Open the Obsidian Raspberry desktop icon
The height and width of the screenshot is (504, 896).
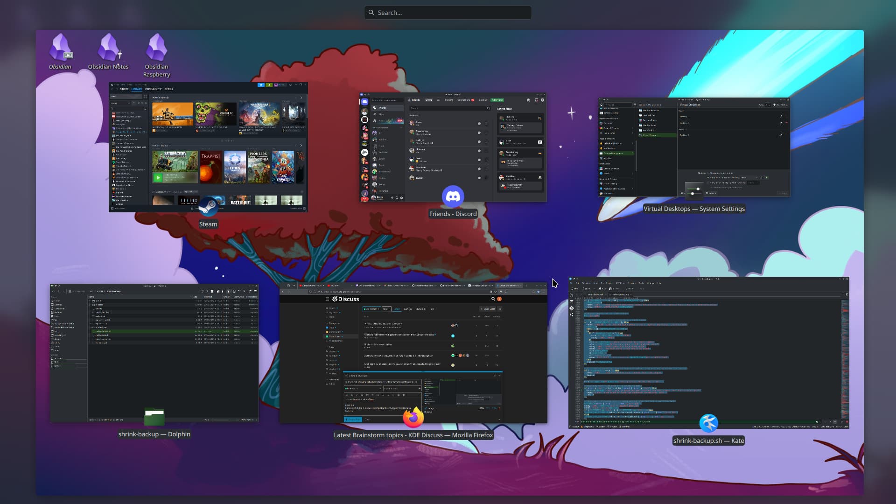pos(156,55)
